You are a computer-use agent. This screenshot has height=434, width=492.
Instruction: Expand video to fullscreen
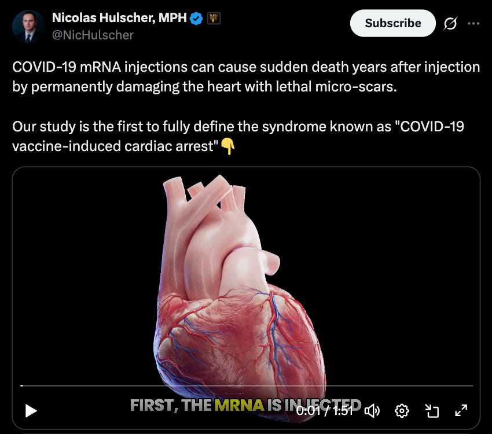461,410
